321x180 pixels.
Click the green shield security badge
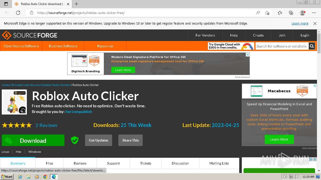pyautogui.click(x=75, y=140)
